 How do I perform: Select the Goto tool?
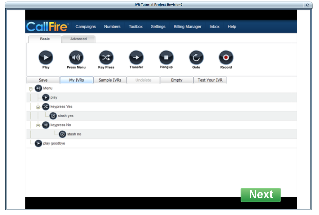tap(196, 57)
